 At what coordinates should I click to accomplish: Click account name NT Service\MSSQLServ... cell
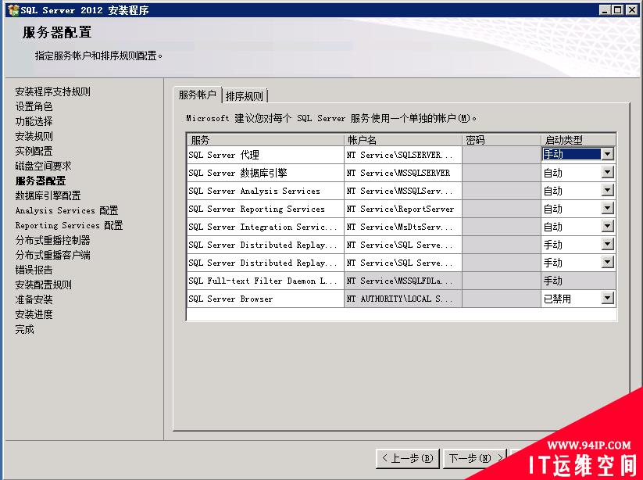click(x=403, y=191)
